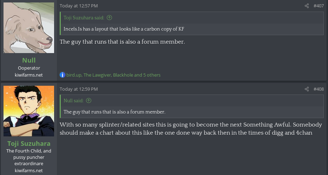The height and width of the screenshot is (175, 328).
Task: Click timestamp Today at 12:59 PM
Action: click(x=79, y=89)
